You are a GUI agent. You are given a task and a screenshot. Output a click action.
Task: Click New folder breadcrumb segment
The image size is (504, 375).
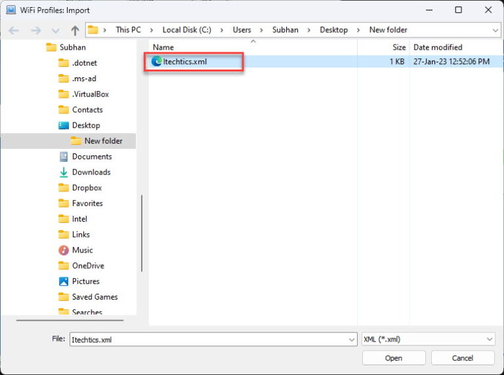tap(388, 30)
